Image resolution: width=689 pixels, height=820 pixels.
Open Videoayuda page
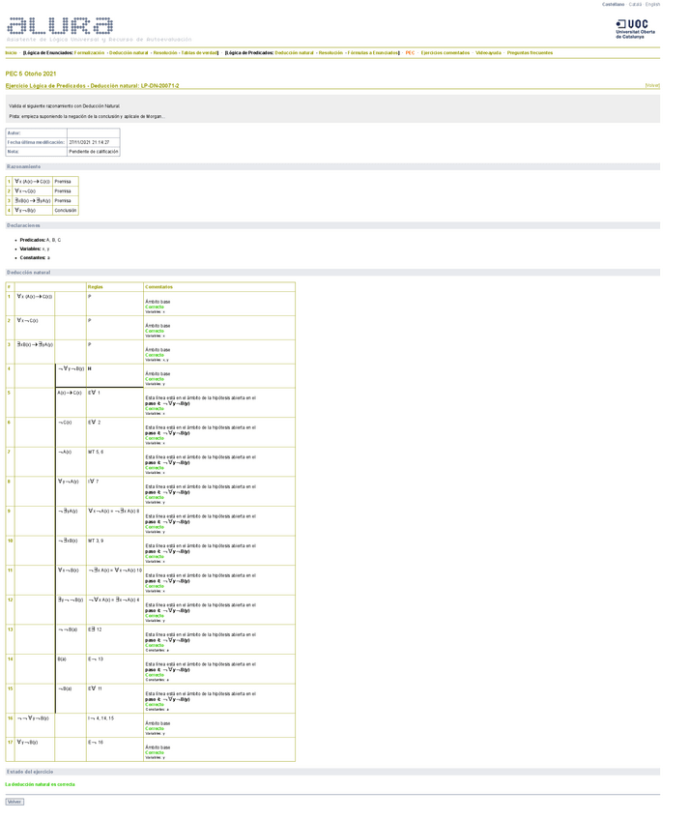(x=488, y=53)
